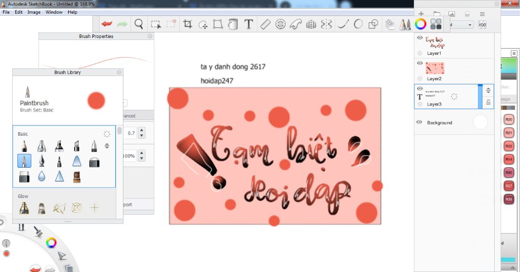Click Layer2 circle marking button

coord(420,79)
